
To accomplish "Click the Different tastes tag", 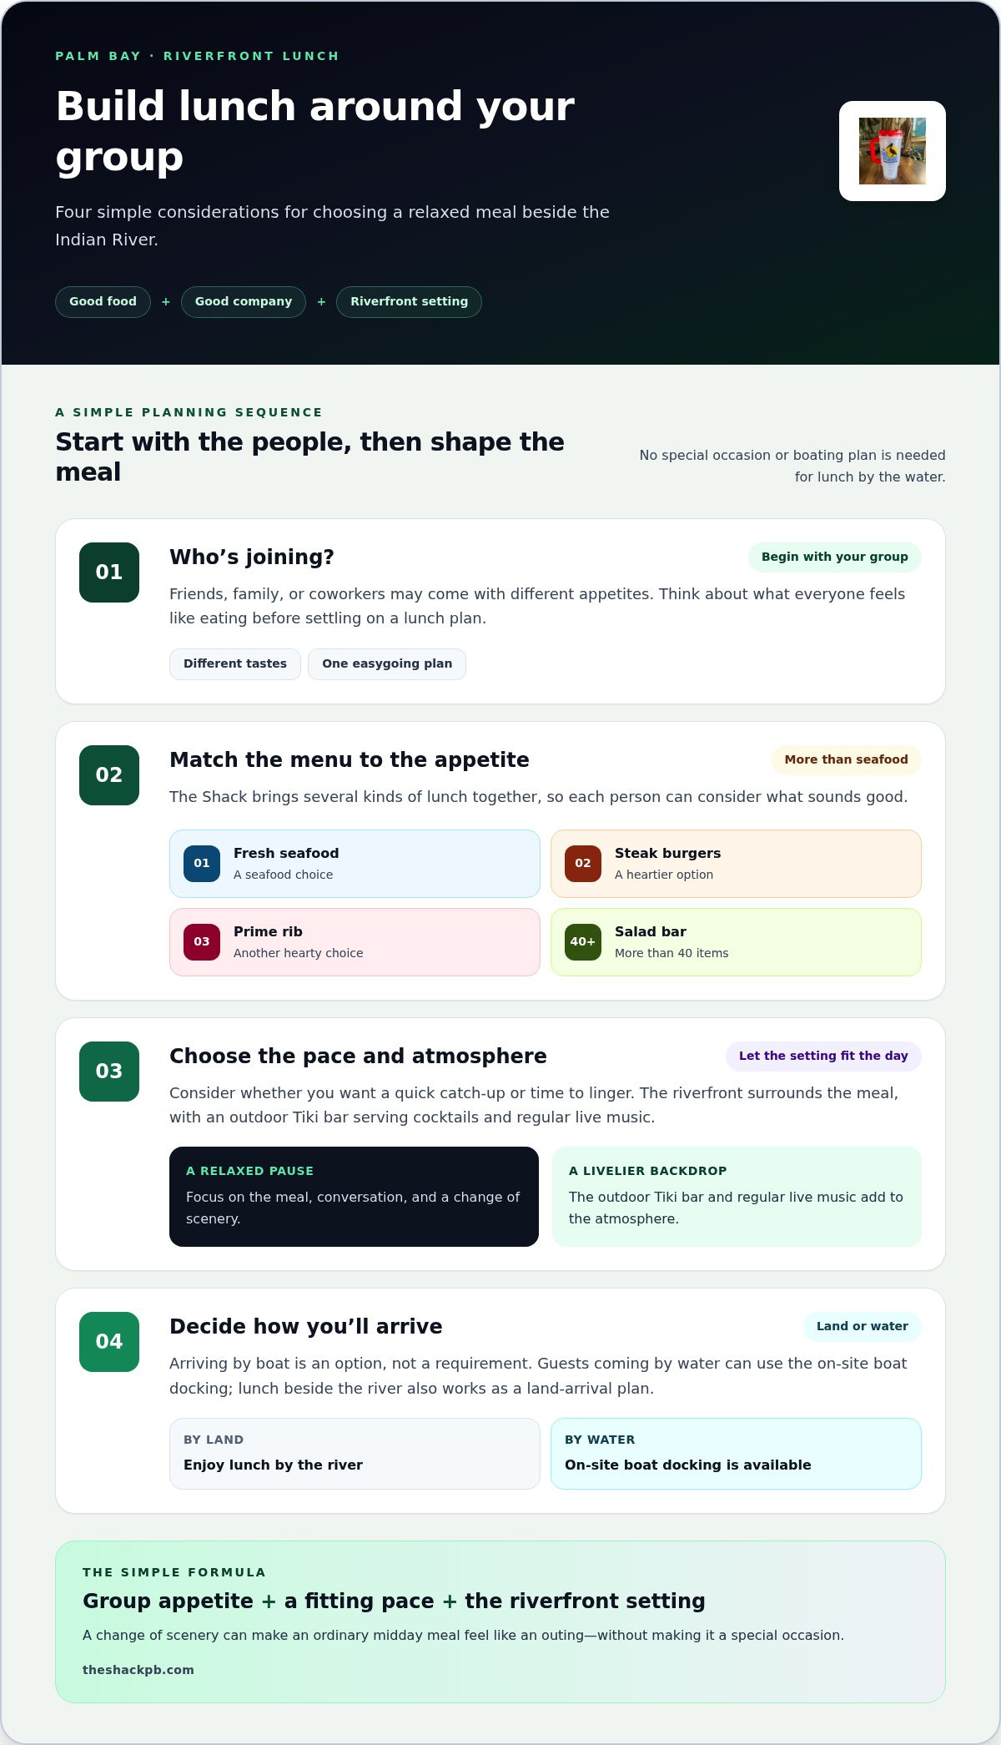I will [x=235, y=664].
